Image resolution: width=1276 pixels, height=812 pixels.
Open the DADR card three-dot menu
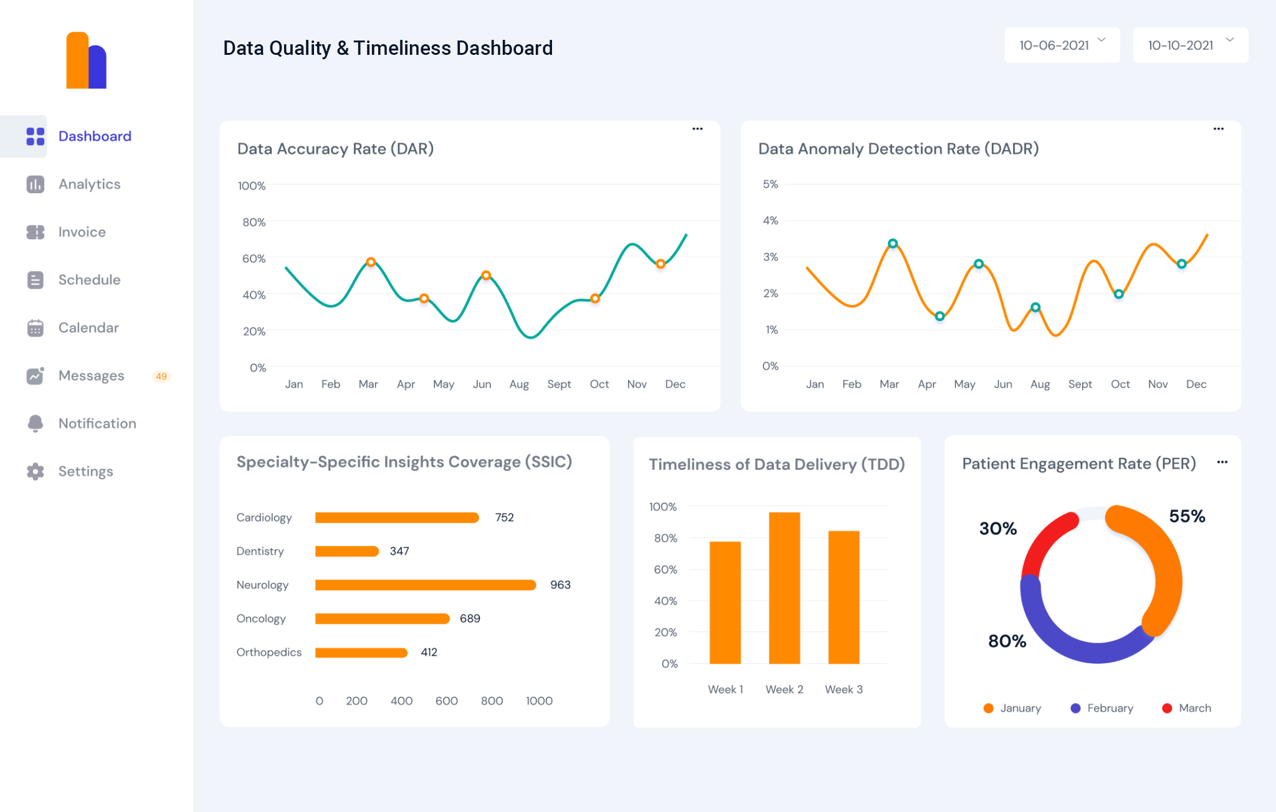click(x=1219, y=129)
